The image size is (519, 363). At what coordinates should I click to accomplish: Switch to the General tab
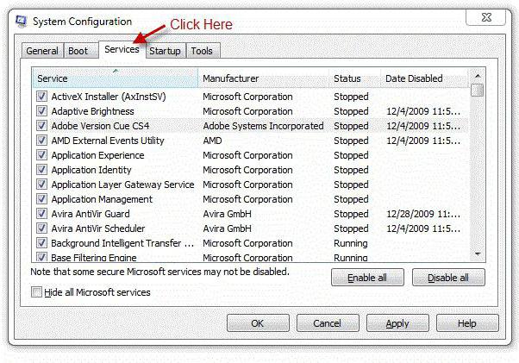point(42,51)
